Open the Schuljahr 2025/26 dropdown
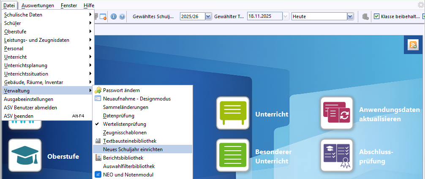Screen dimensions: 425x179 point(208,16)
